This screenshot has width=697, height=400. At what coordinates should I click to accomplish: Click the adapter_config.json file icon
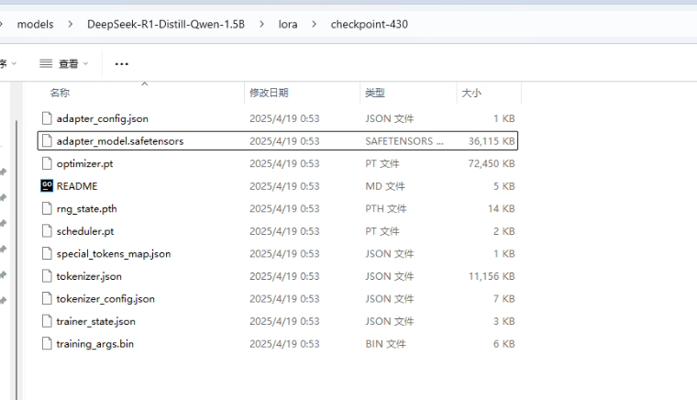[47, 118]
